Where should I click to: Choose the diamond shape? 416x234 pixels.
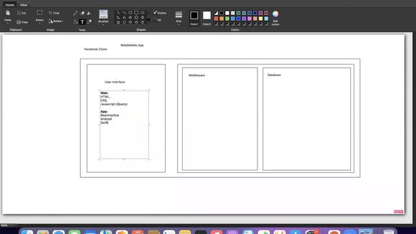click(x=142, y=18)
